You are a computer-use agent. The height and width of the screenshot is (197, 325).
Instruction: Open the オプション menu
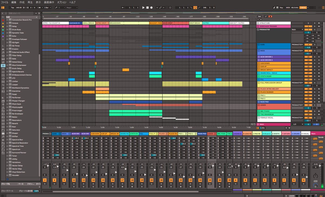(x=62, y=2)
